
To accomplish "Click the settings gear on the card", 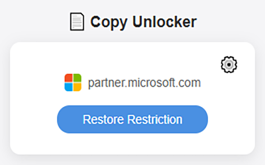I will point(229,64).
